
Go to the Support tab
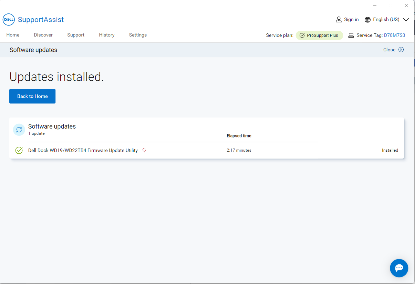pyautogui.click(x=76, y=35)
